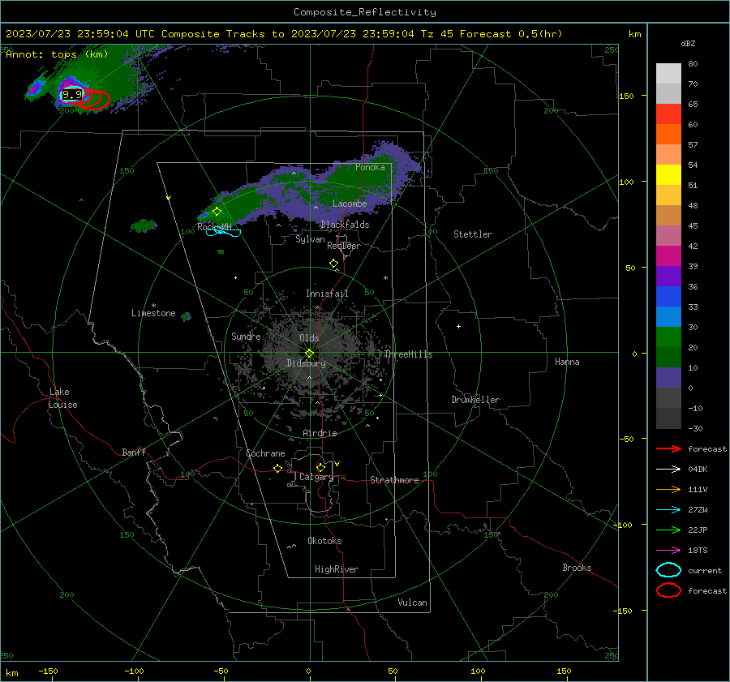Click the Olds label

[x=309, y=338]
